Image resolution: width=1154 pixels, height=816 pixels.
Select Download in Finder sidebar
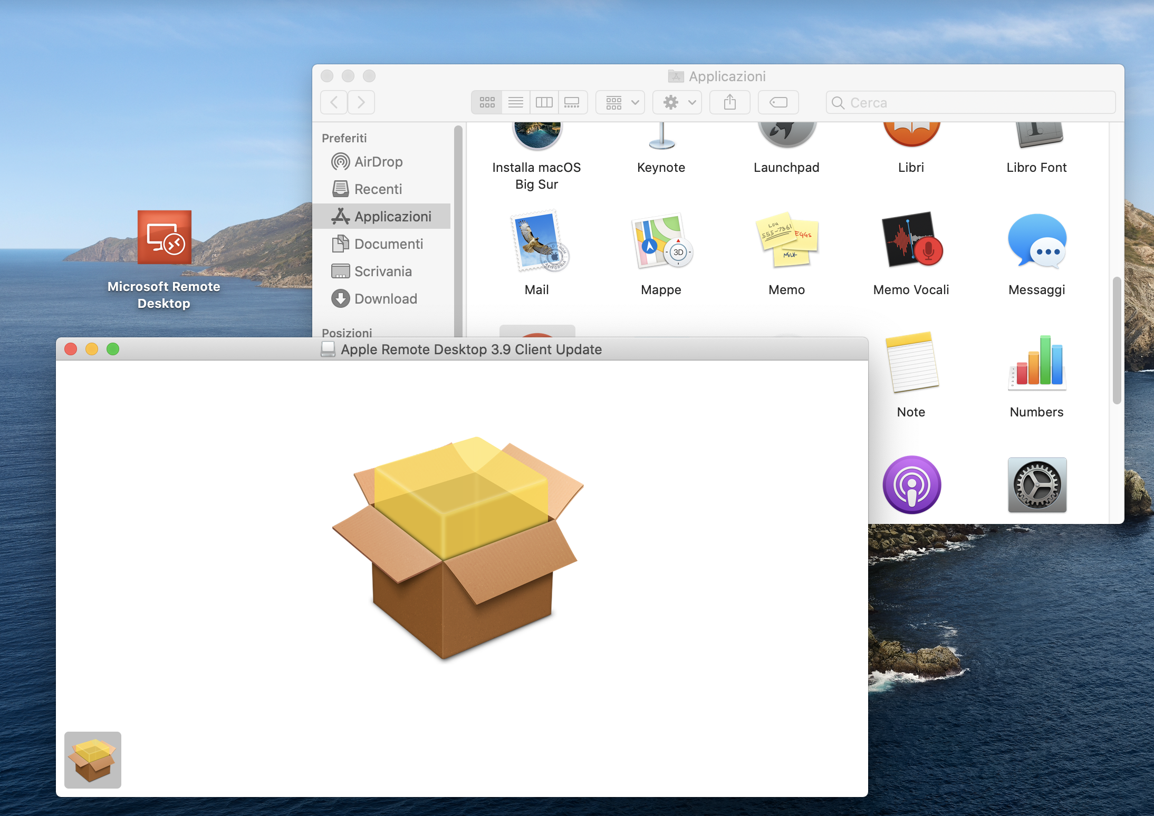click(x=386, y=299)
